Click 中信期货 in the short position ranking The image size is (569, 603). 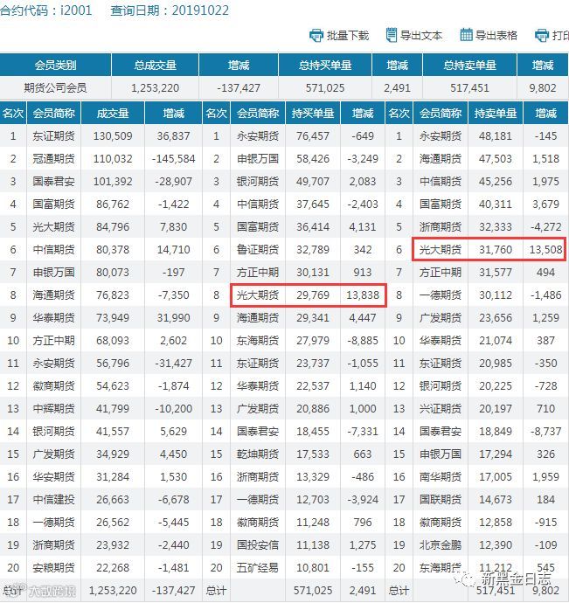(x=441, y=182)
